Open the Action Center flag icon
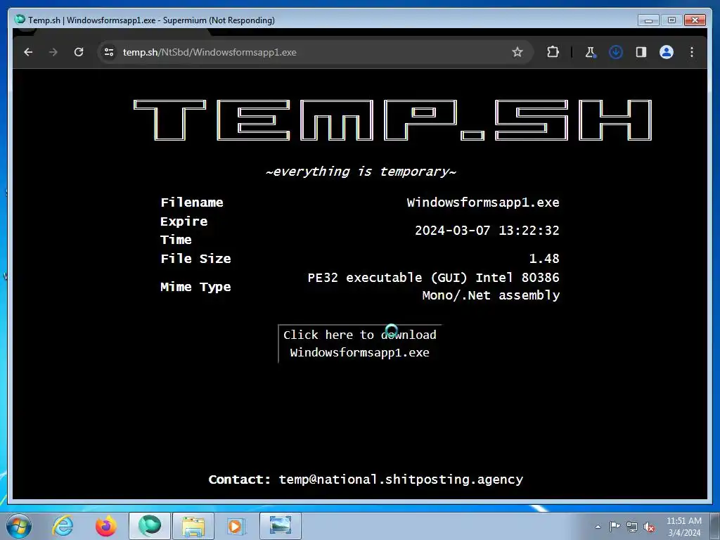The height and width of the screenshot is (540, 720). (x=615, y=526)
